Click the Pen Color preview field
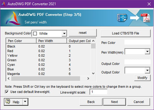 [x=138, y=42]
